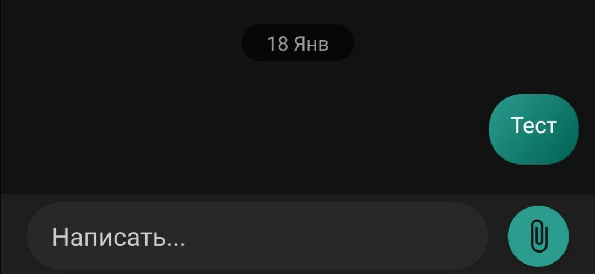Select the "Тест" message bubble
This screenshot has height=274, width=595.
coord(534,129)
